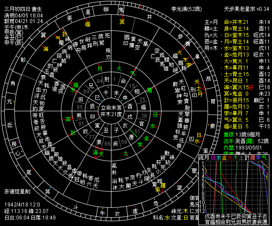Click the 流月 label on the graph
272x226 pixels.
click(x=204, y=158)
